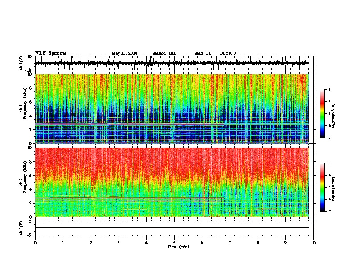
Task: Click the 'VLF Spectra' title text
Action: 50,53
